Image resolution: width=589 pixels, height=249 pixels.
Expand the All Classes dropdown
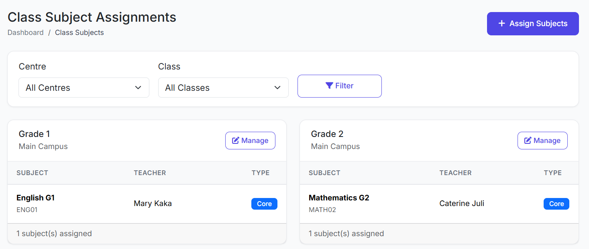(x=223, y=88)
